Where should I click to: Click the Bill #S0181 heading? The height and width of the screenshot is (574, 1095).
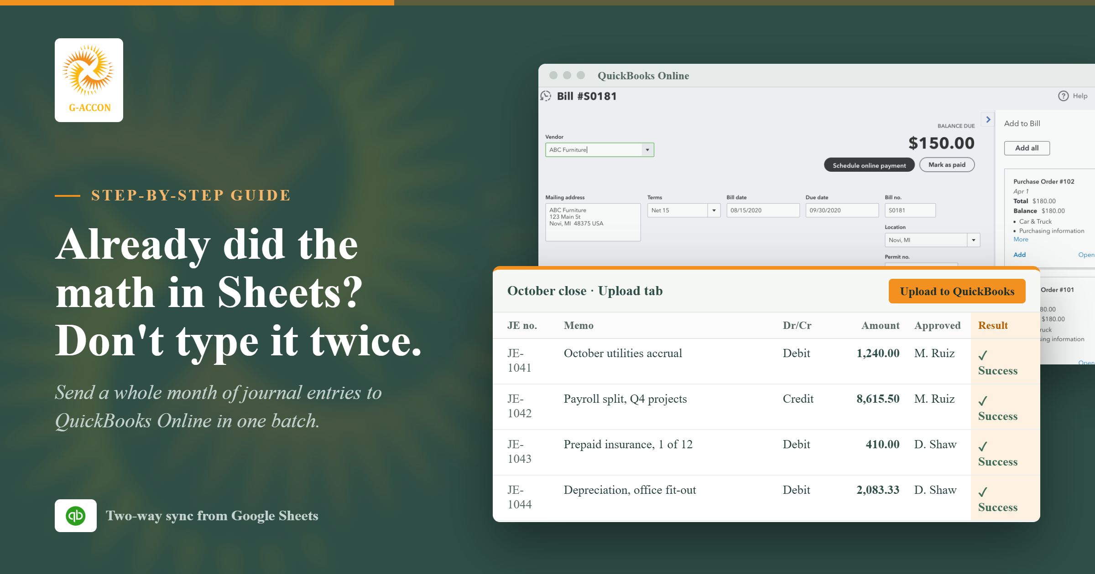587,96
